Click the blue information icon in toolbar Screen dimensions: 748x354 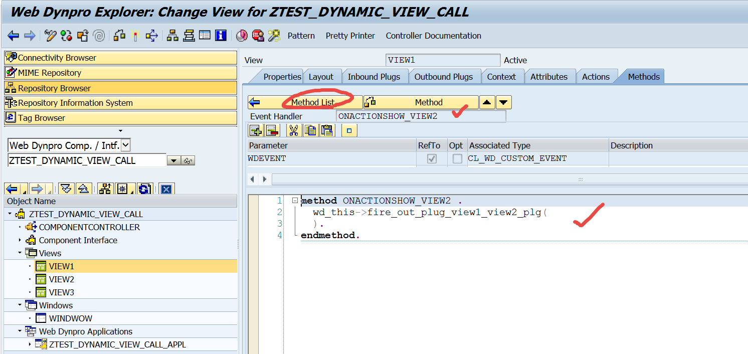221,36
